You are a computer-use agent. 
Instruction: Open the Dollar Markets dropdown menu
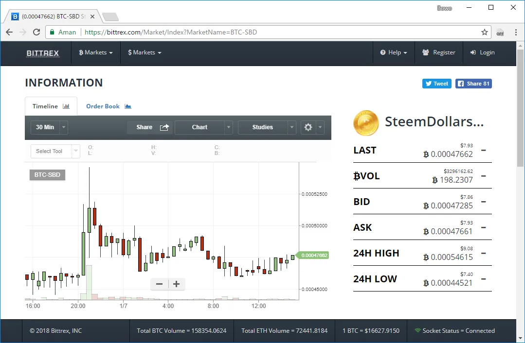click(x=145, y=52)
